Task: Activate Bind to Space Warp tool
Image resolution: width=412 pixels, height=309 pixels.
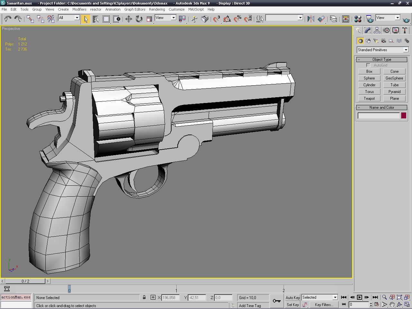Action: tap(51, 19)
